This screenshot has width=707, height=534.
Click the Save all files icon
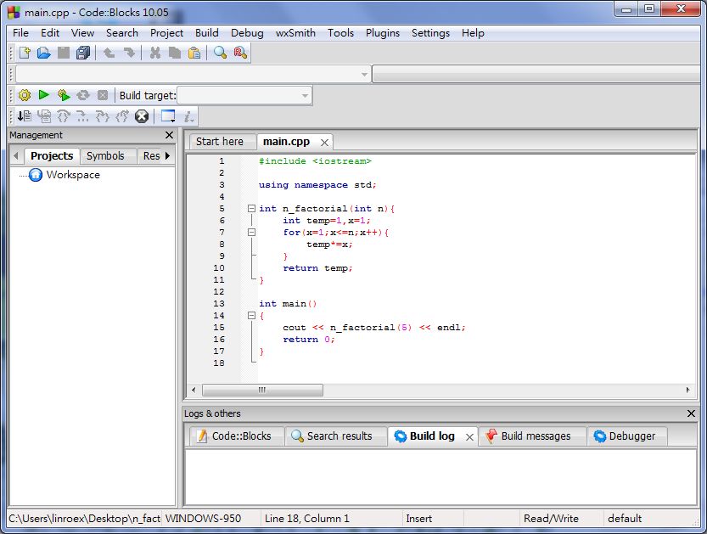(x=83, y=53)
